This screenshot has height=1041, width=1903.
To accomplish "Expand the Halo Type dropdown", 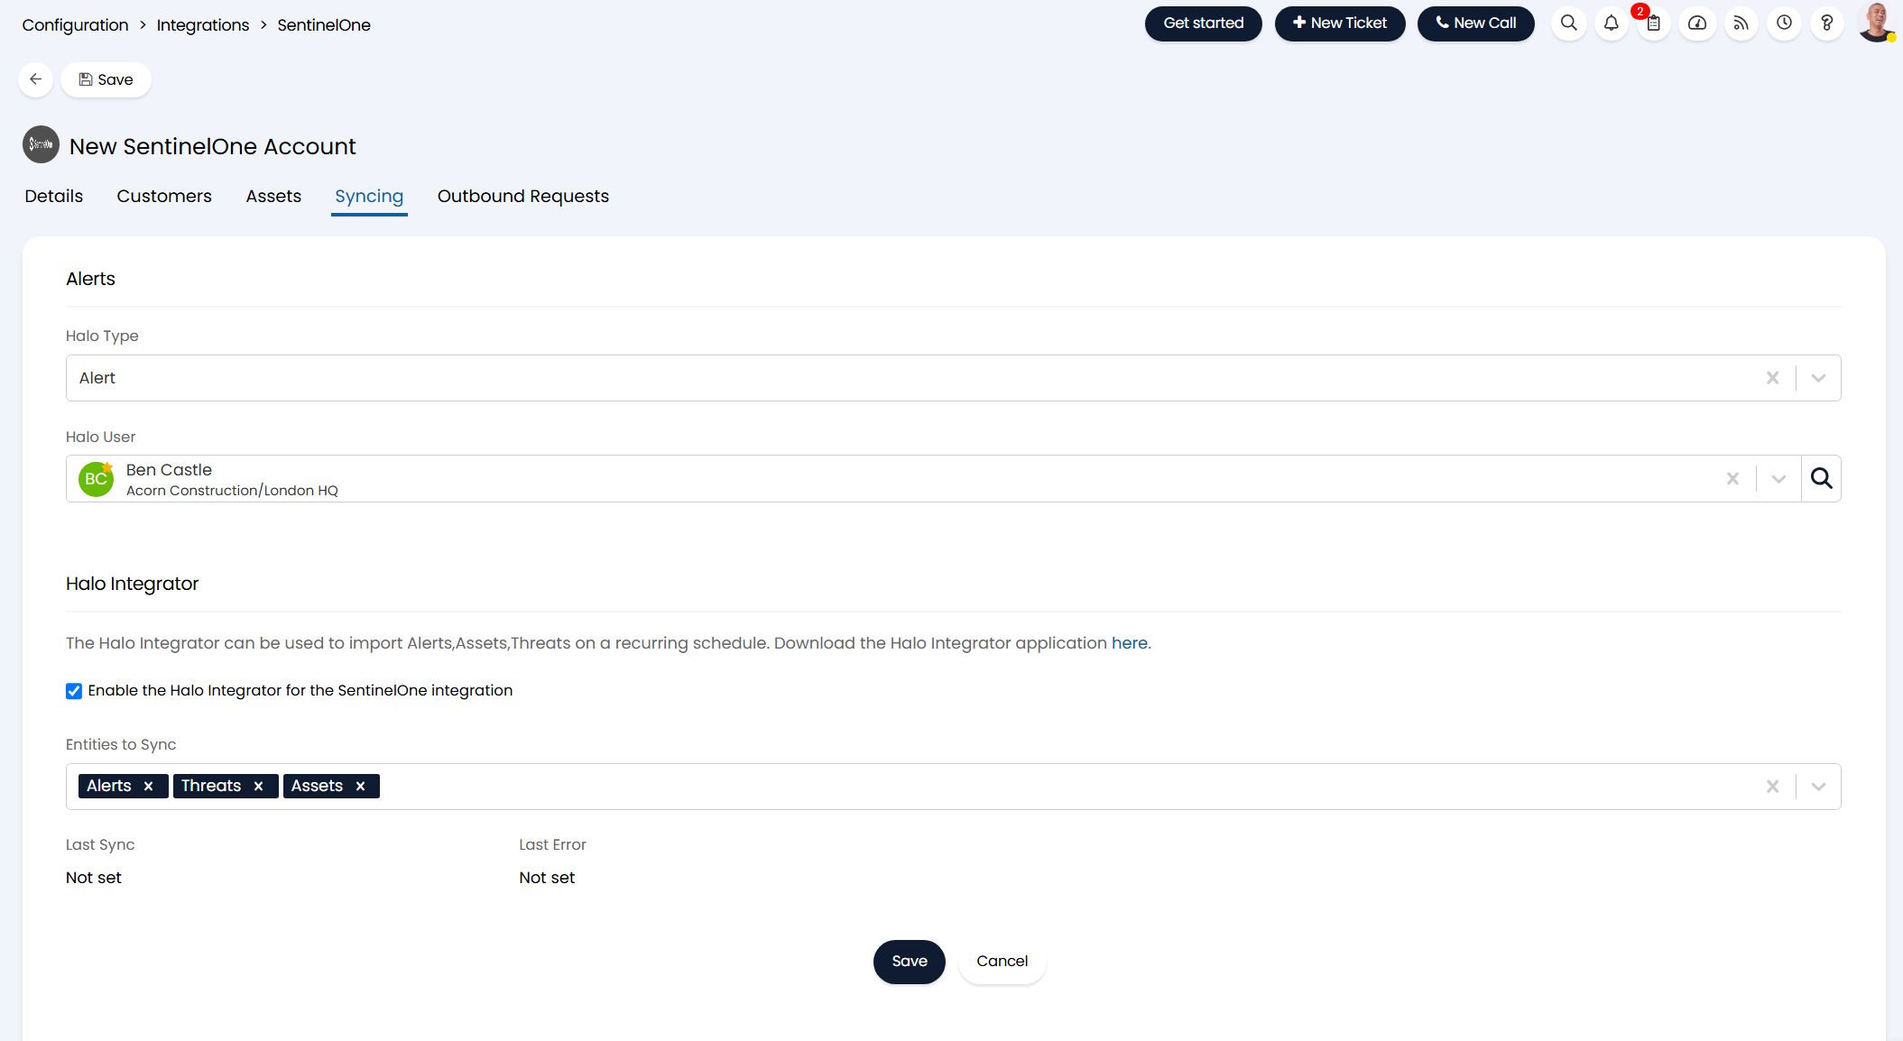I will 1818,378.
